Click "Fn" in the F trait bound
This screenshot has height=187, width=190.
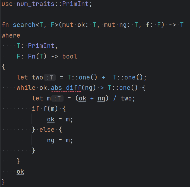pyautogui.click(x=32, y=56)
